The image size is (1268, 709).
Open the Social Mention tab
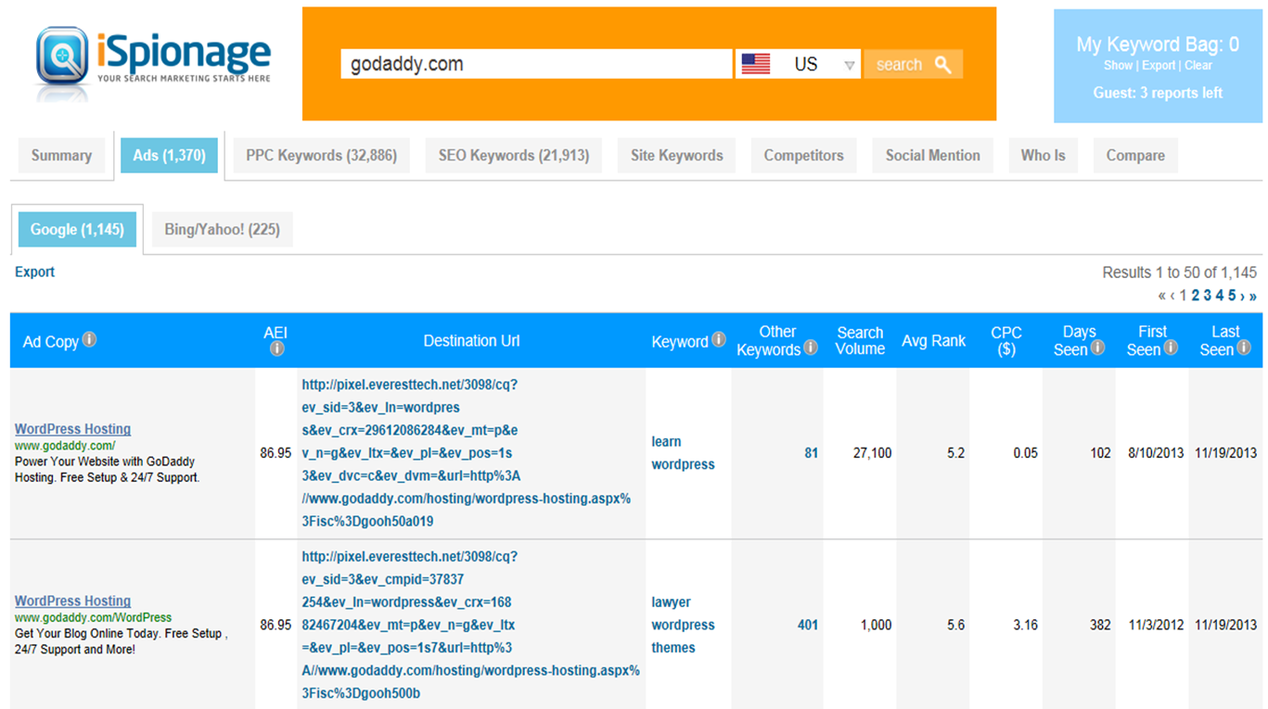932,156
